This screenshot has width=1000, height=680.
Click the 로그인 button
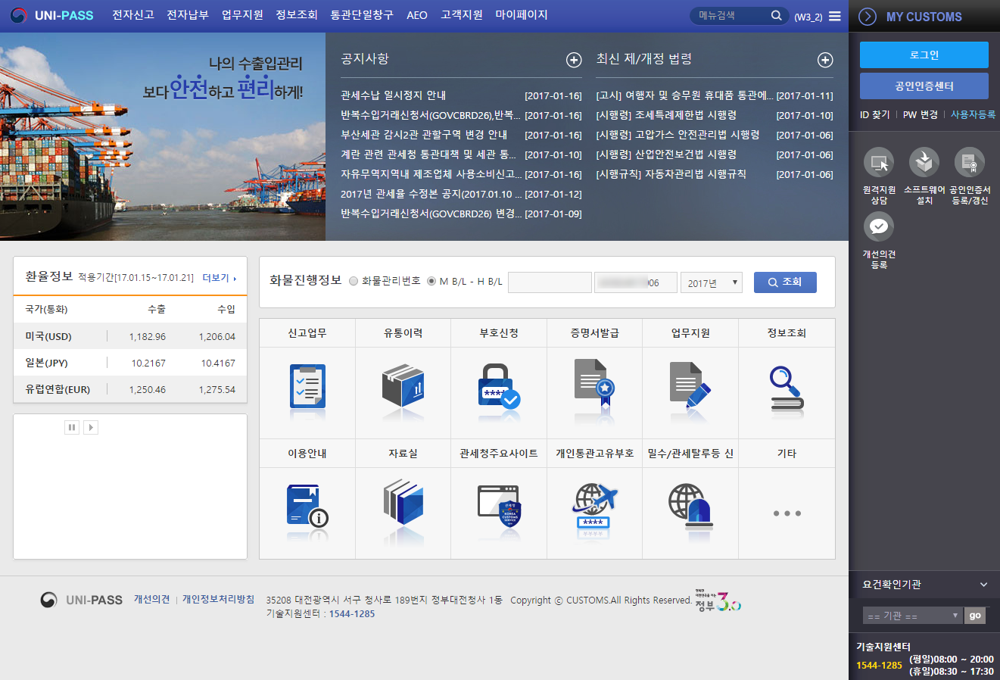tap(924, 55)
